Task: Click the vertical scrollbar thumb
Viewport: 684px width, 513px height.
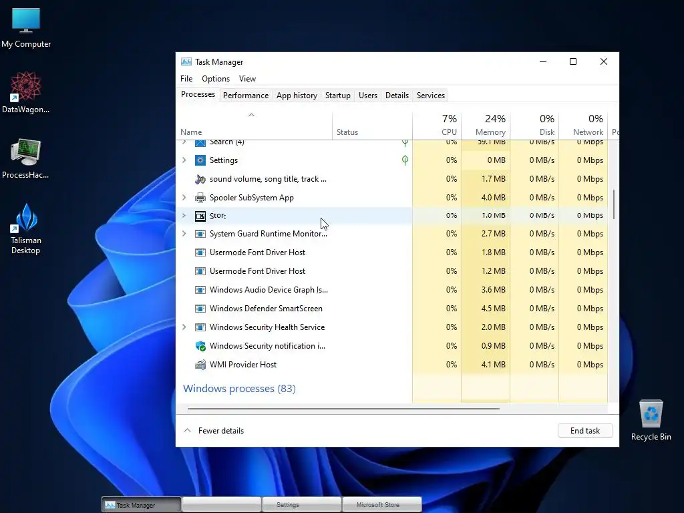Action: (x=614, y=204)
